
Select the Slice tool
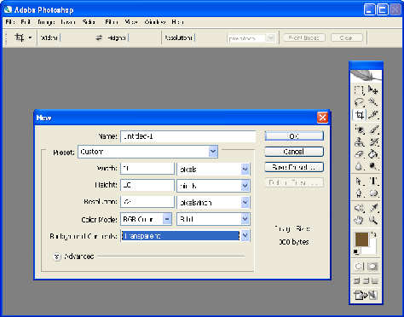pos(372,115)
